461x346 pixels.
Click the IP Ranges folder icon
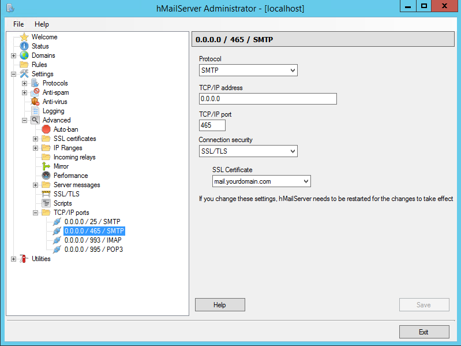click(46, 148)
